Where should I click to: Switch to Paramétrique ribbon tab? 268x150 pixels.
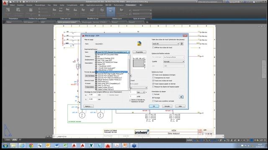click(40, 5)
